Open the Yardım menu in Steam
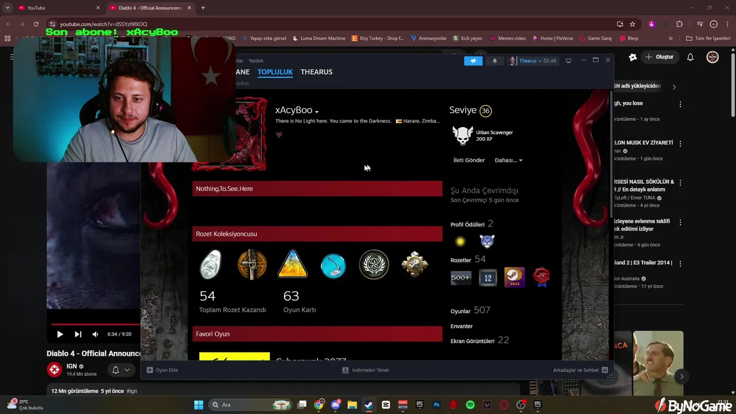The height and width of the screenshot is (414, 736). pyautogui.click(x=256, y=61)
